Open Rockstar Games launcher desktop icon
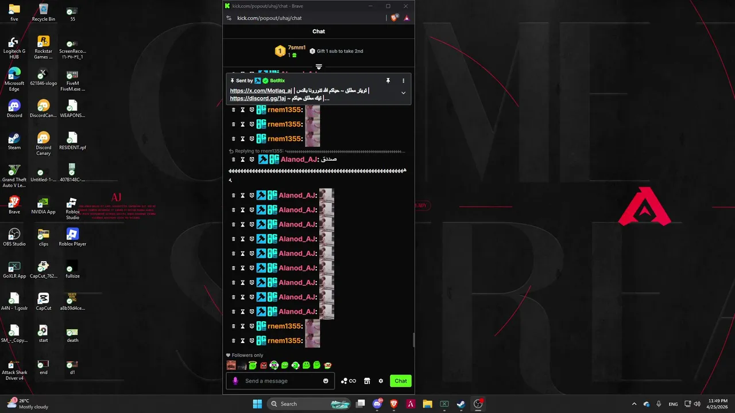The height and width of the screenshot is (413, 735). [x=43, y=47]
